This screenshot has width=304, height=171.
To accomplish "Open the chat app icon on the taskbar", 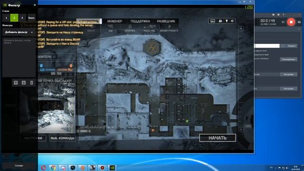I will pos(63,168).
